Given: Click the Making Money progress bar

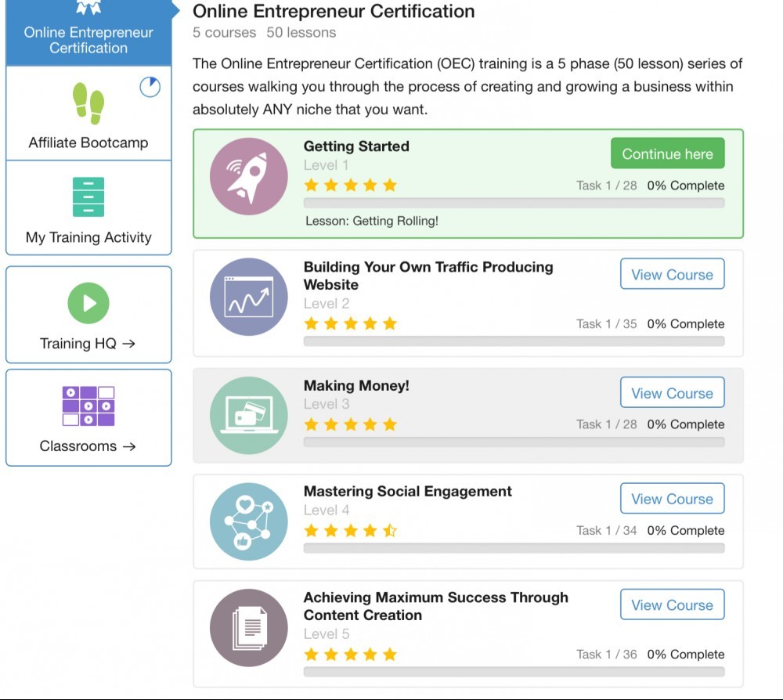Looking at the screenshot, I should tap(514, 442).
